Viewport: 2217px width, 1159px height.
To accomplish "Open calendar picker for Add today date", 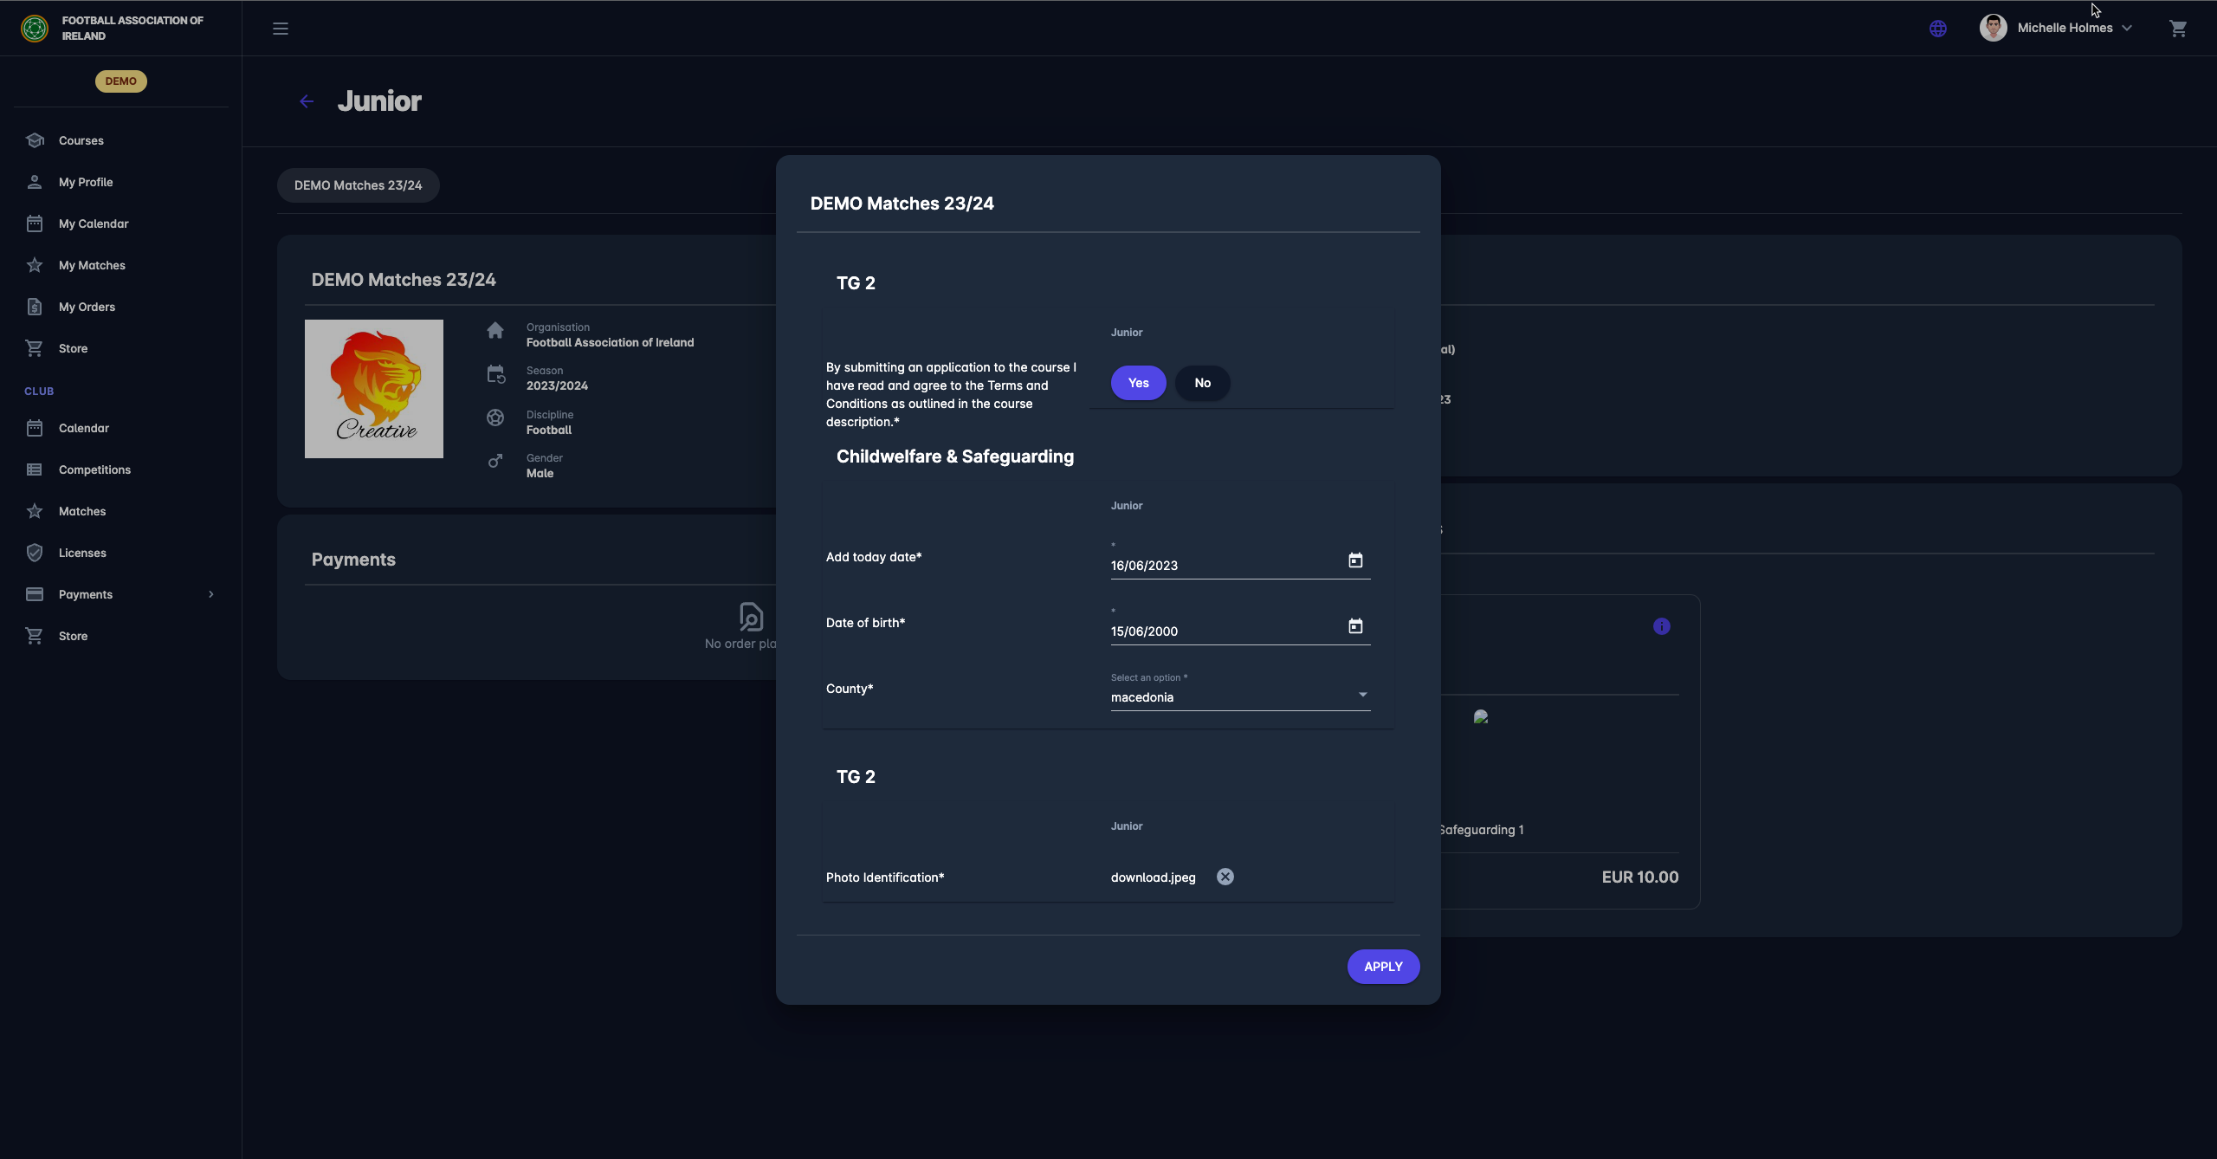I will [x=1355, y=560].
